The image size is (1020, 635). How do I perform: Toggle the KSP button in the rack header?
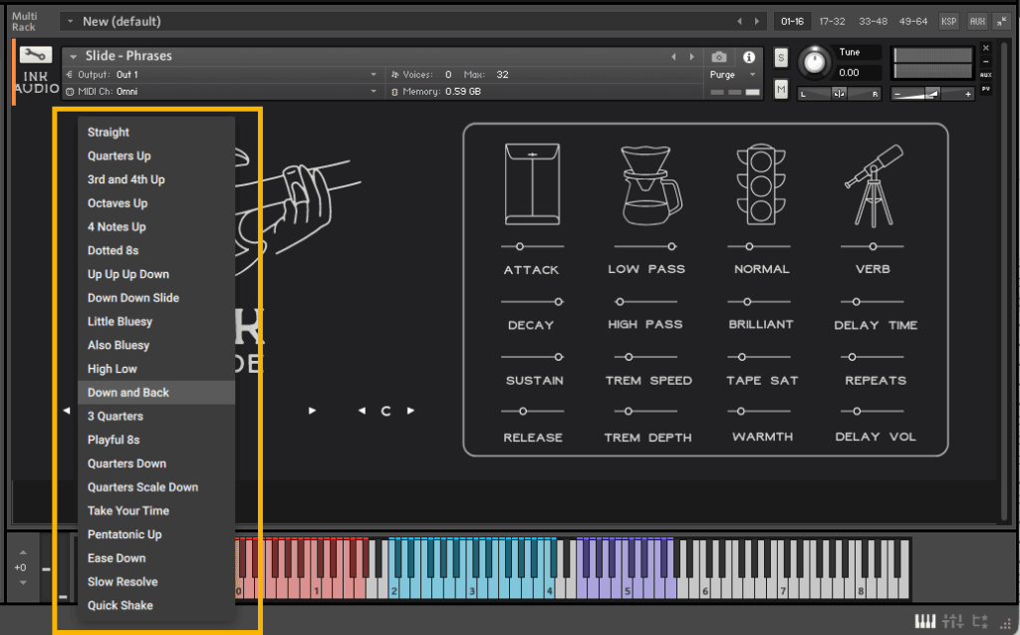(948, 21)
